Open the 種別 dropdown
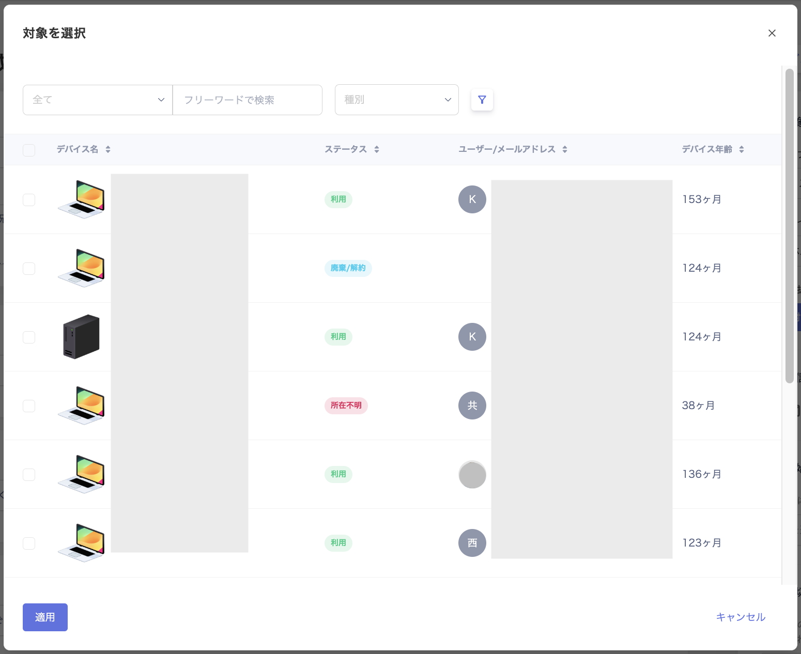This screenshot has height=654, width=801. pos(397,100)
